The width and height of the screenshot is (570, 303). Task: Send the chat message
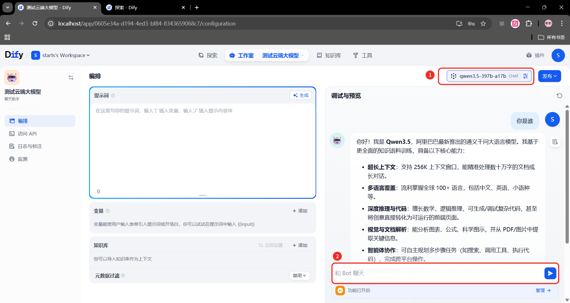pyautogui.click(x=550, y=273)
